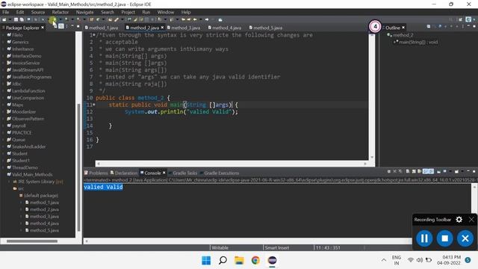Toggle Hide Non-Public Members in Outline

coord(451,27)
